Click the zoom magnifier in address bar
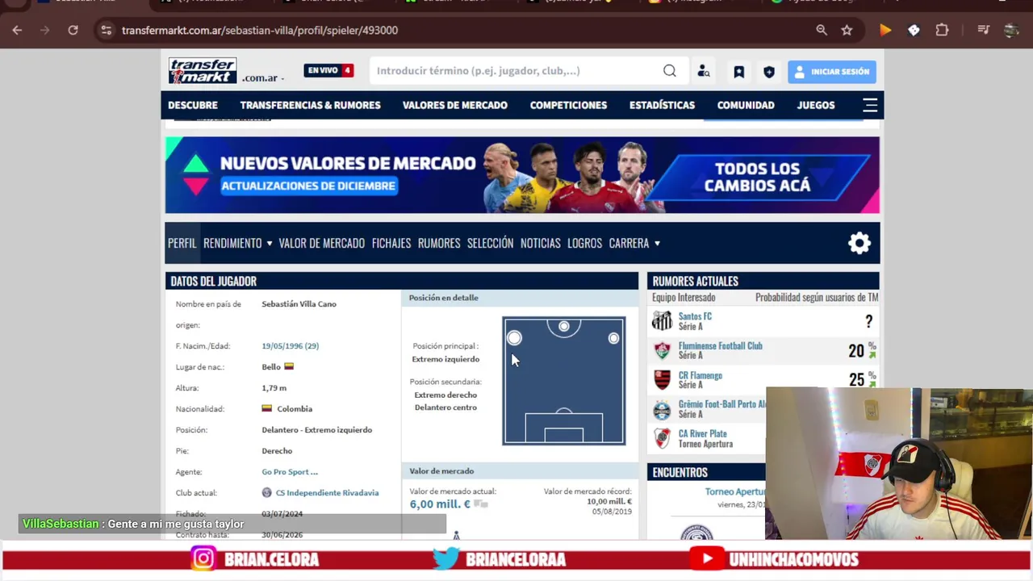This screenshot has height=581, width=1033. [822, 30]
